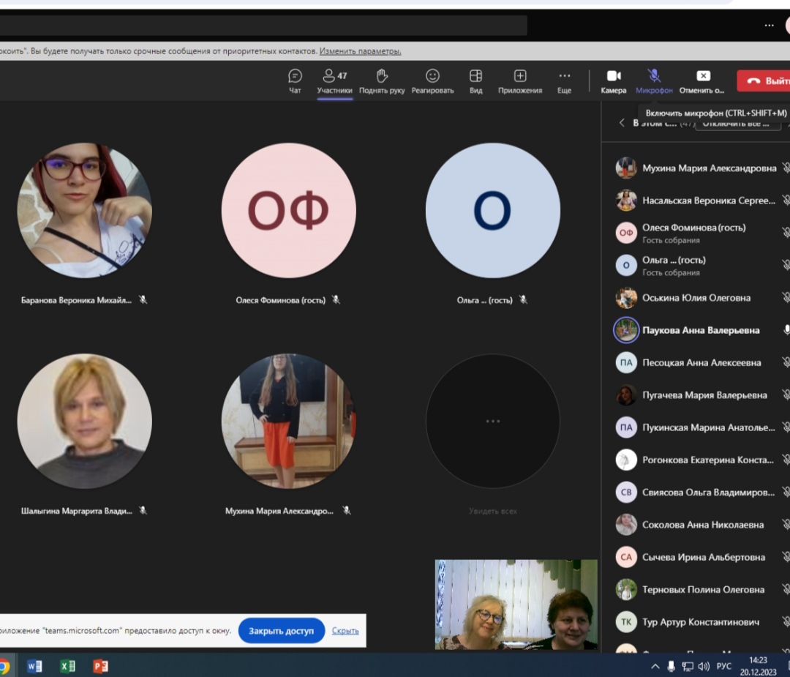Open Excel from the taskbar
The height and width of the screenshot is (677, 790).
[x=67, y=666]
